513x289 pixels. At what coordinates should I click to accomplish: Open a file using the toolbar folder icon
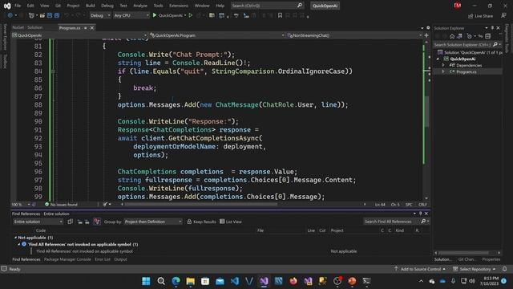(x=42, y=15)
